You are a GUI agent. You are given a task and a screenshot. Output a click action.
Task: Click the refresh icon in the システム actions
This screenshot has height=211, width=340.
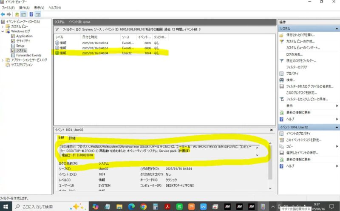tap(281, 112)
